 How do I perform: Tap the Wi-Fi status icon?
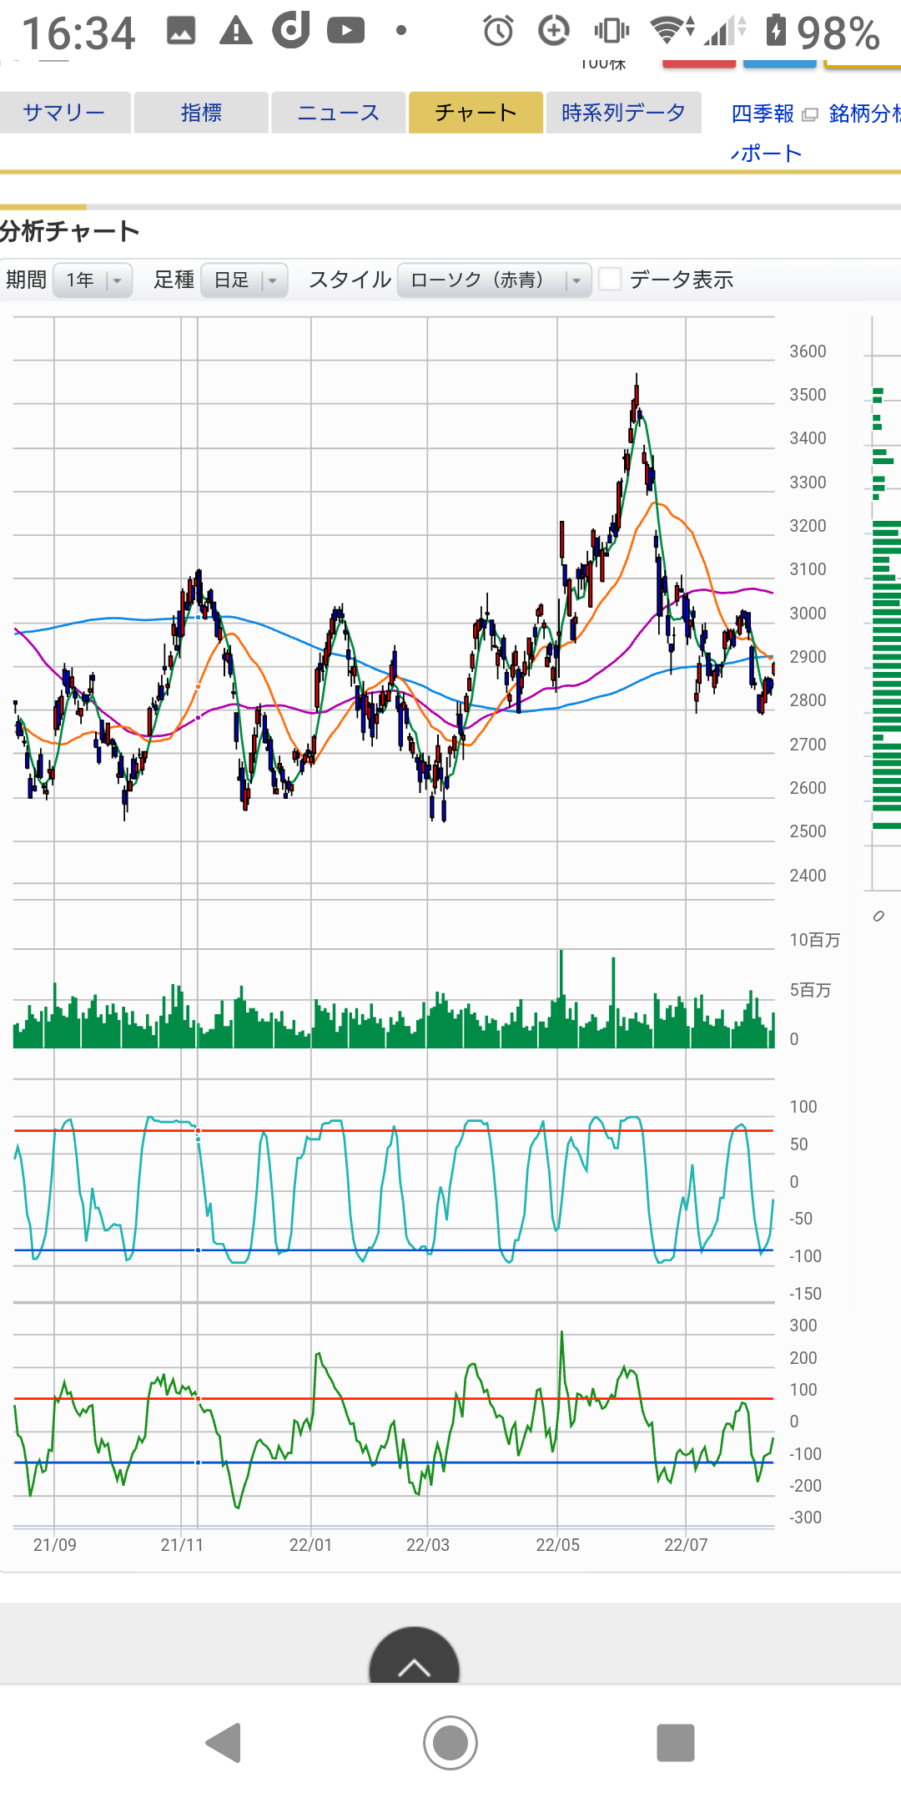[672, 30]
